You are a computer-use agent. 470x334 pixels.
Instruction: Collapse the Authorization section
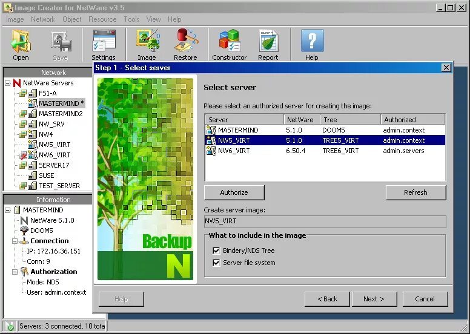pyautogui.click(x=15, y=272)
